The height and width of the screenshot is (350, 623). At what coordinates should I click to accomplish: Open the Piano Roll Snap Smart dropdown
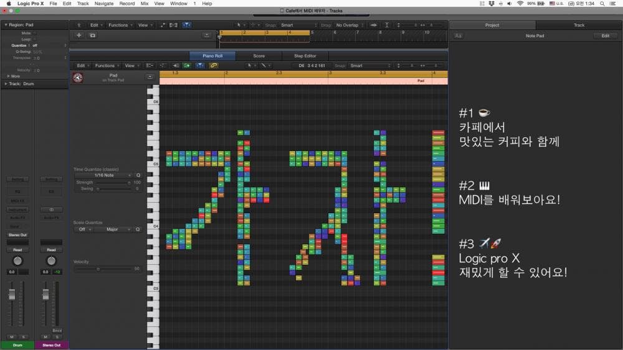(x=369, y=65)
